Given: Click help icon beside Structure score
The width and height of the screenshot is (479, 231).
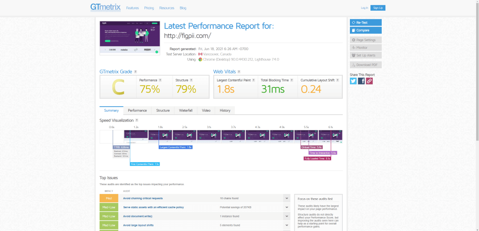Looking at the screenshot, I should [x=191, y=80].
